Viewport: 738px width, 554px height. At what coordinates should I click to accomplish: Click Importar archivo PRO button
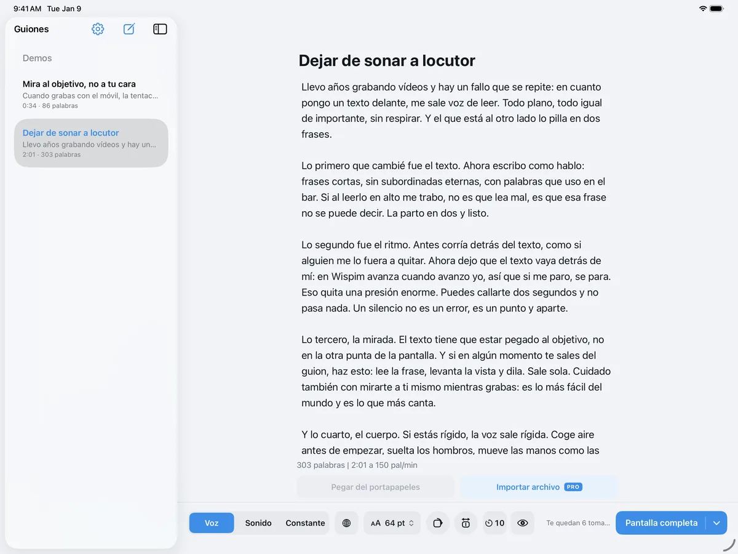pos(539,487)
